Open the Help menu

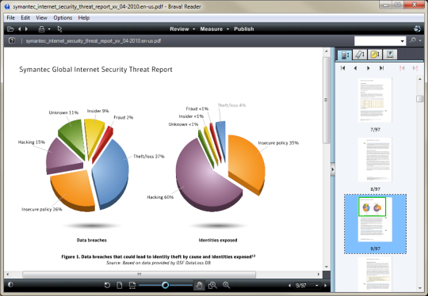coord(84,17)
